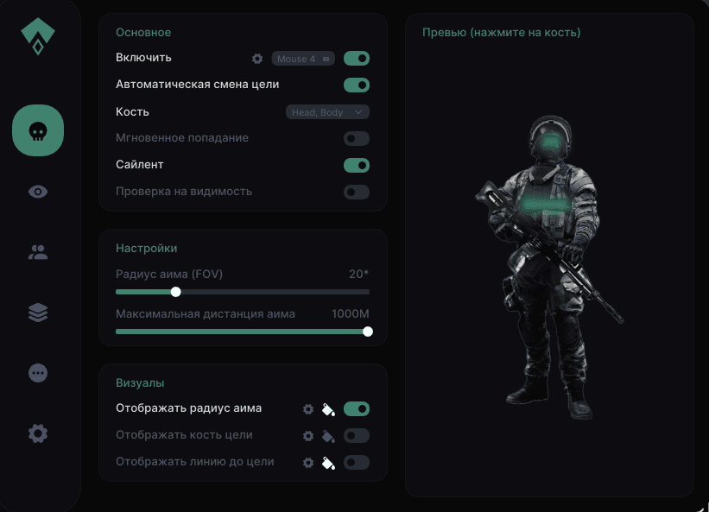
Task: Switch to the eye visuals section
Action: (x=38, y=192)
